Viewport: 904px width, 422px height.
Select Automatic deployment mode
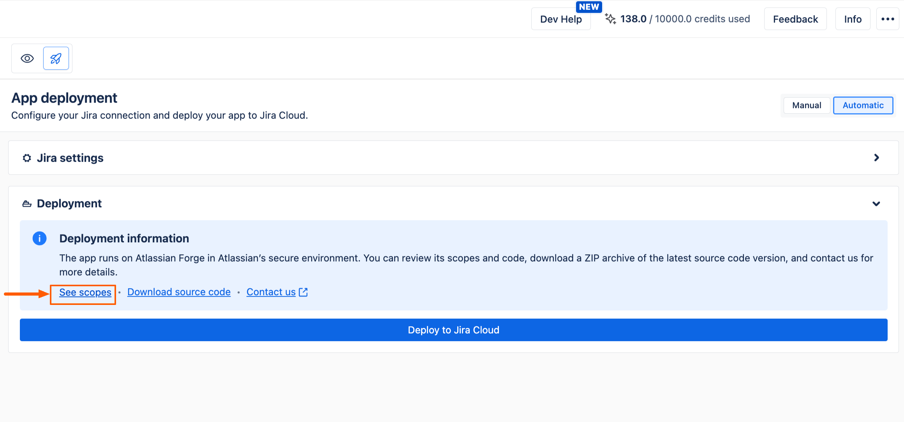(863, 105)
